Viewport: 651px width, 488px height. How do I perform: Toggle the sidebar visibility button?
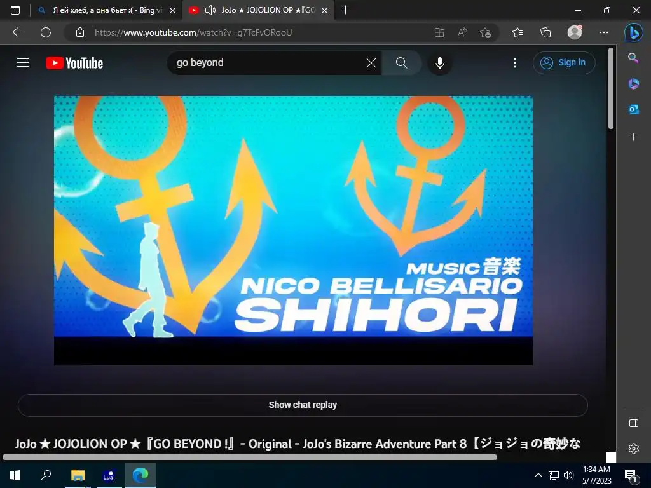(x=634, y=423)
